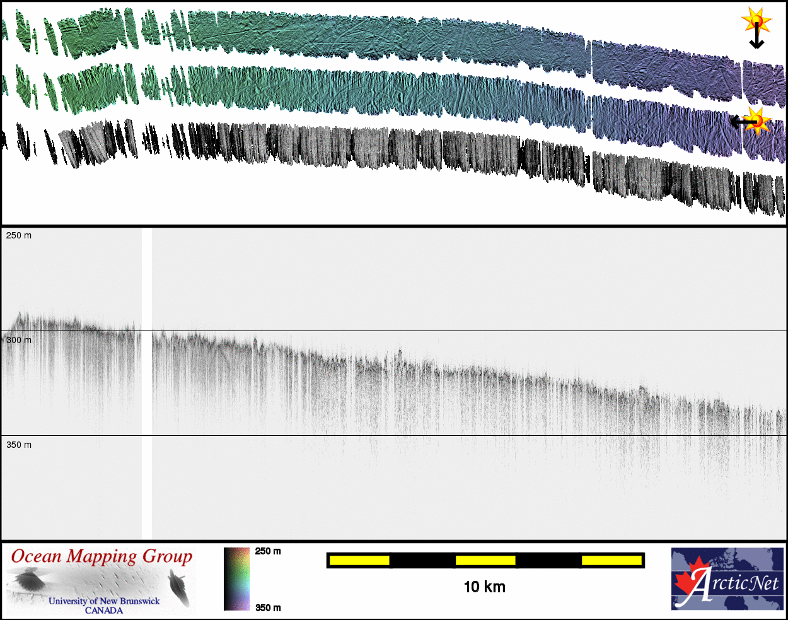Click the 250 m label beside color legend
This screenshot has height=620, width=788.
[x=268, y=551]
